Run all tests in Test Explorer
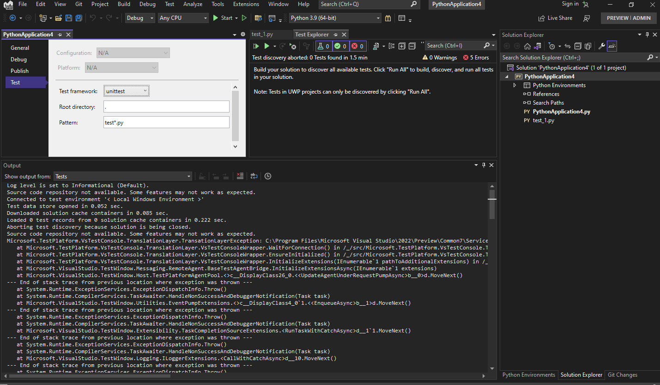Image resolution: width=660 pixels, height=385 pixels. click(255, 45)
